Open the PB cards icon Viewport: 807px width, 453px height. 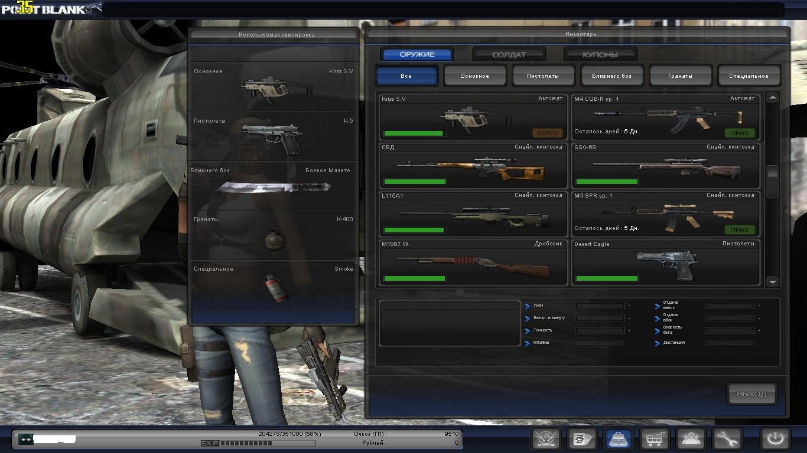(582, 439)
